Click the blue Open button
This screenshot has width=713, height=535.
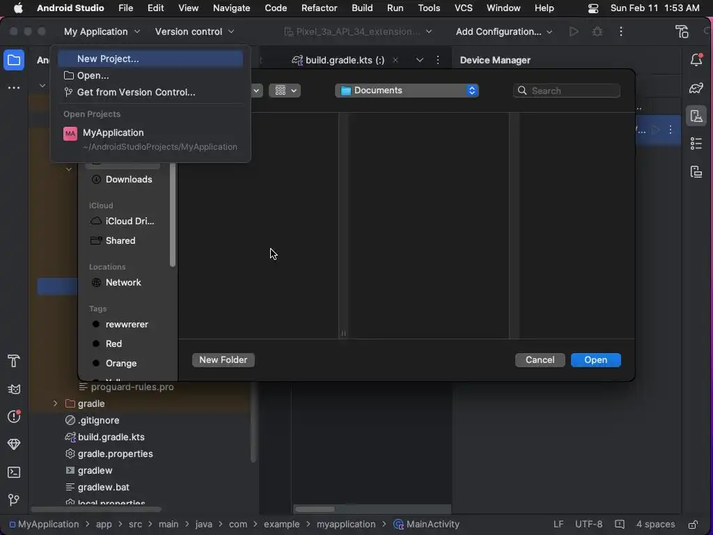[596, 360]
